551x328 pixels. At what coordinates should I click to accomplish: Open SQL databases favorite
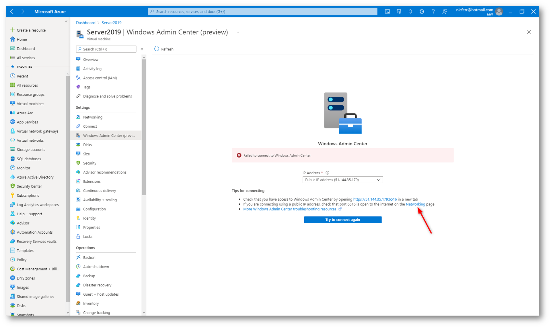pyautogui.click(x=26, y=159)
